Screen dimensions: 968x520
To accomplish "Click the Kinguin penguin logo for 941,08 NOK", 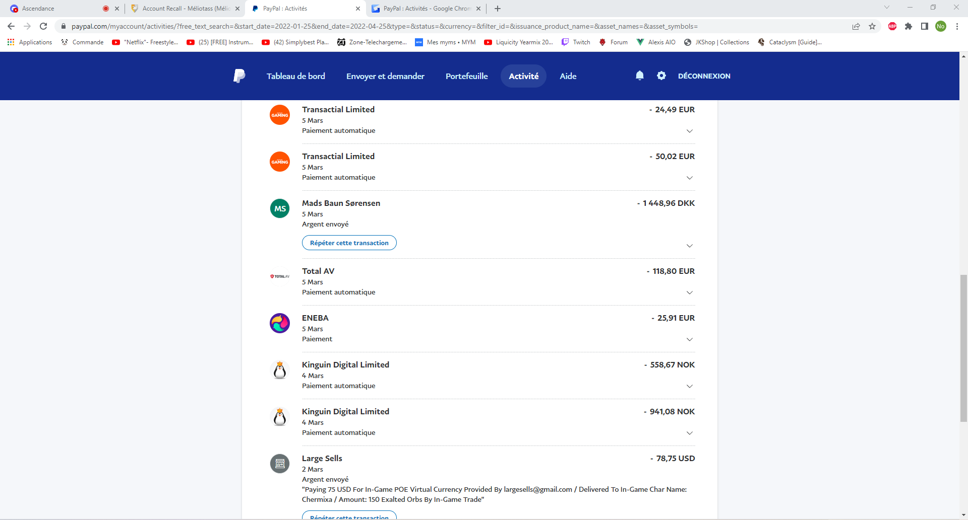I will (280, 417).
